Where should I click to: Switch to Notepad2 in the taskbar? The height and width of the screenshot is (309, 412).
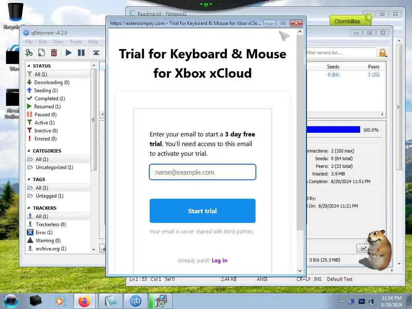pos(111,301)
